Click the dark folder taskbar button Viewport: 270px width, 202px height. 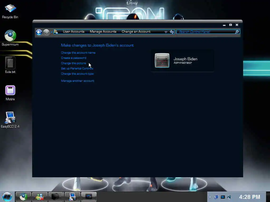(56, 197)
